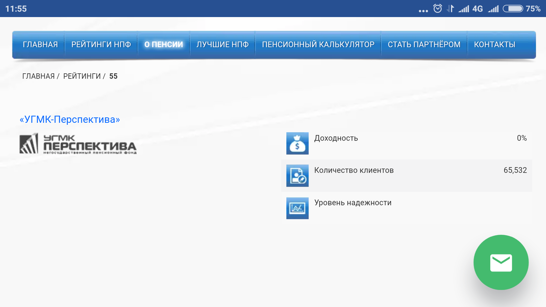
Task: Click the Уровень надежности label
Action: 353,203
